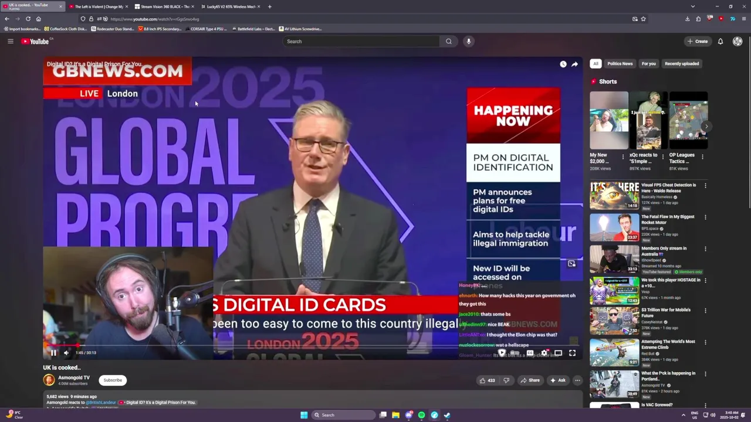
Task: Toggle autoplay switch in player
Action: coord(515,353)
